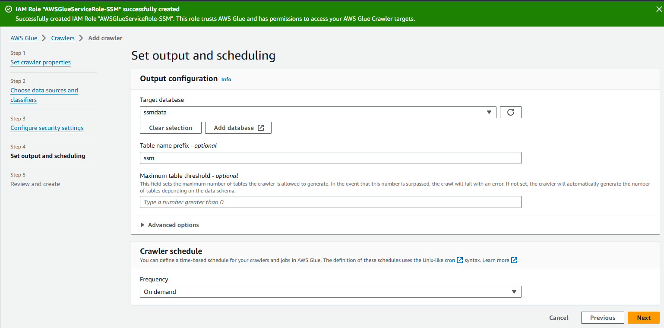The width and height of the screenshot is (664, 328).
Task: Focus the Table name prefix field
Action: [x=331, y=158]
